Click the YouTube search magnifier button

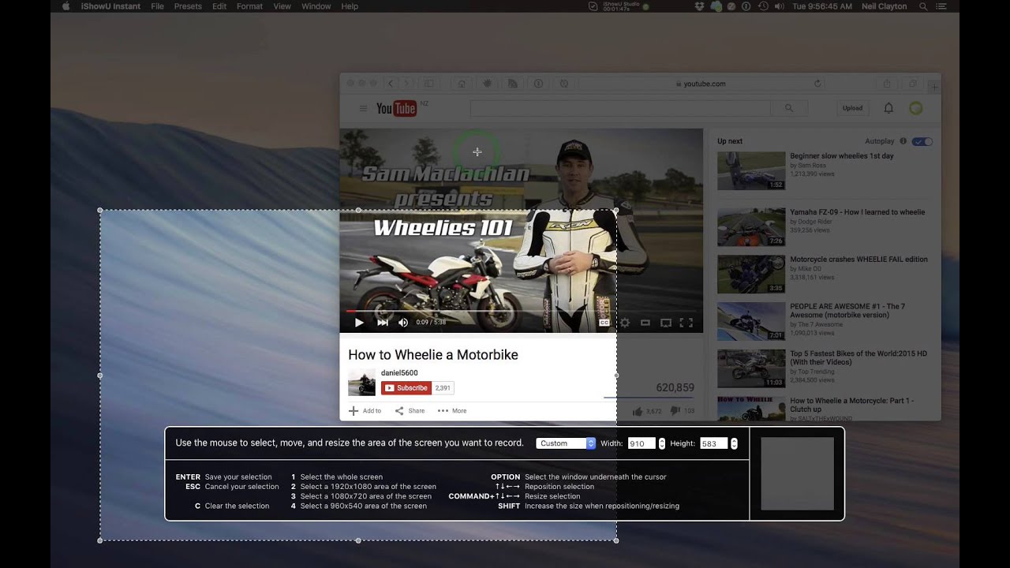point(789,108)
